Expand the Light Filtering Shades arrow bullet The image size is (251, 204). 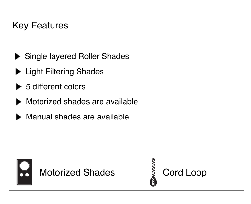(18, 72)
